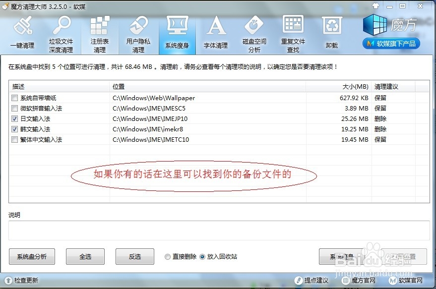This screenshot has height=289, width=436.
Task: Open the 字体清理 font cleaner
Action: pos(216,33)
